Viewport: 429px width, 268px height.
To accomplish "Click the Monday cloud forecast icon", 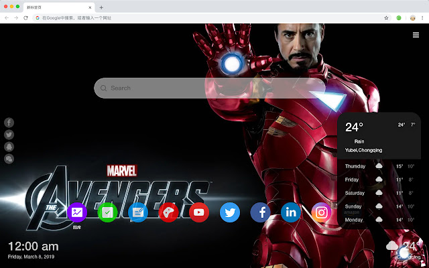I will point(379,219).
